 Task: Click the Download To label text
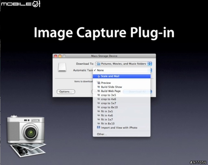tap(85, 64)
